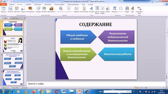Open the Действие action settings
This screenshot has height=94, width=168.
click(69, 10)
